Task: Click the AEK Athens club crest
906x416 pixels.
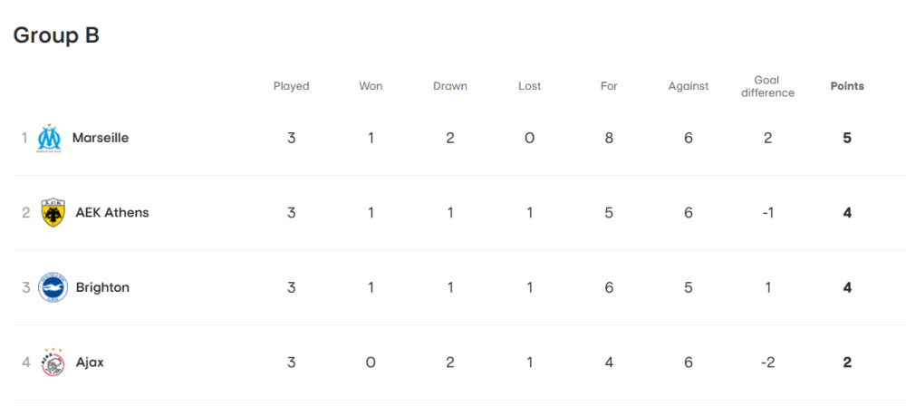Action: coord(53,213)
